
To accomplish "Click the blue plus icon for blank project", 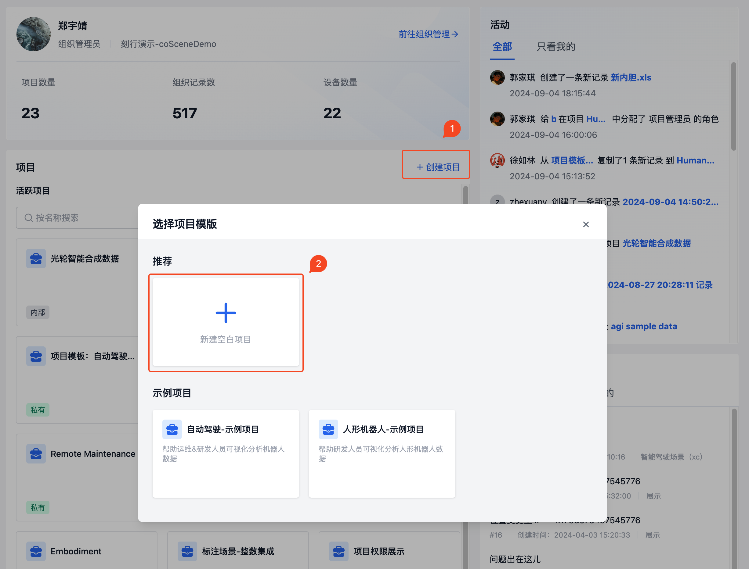I will (x=226, y=313).
